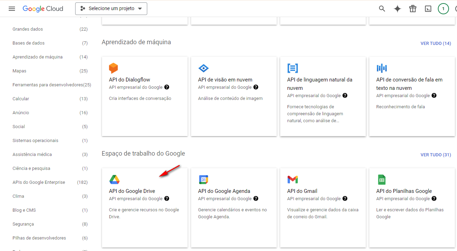Screen dimensions: 457x251
Task: Open API de conversão de fala em texto title
Action: [x=409, y=84]
